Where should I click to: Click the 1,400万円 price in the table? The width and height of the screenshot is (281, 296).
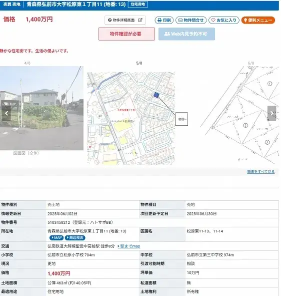[59, 273]
